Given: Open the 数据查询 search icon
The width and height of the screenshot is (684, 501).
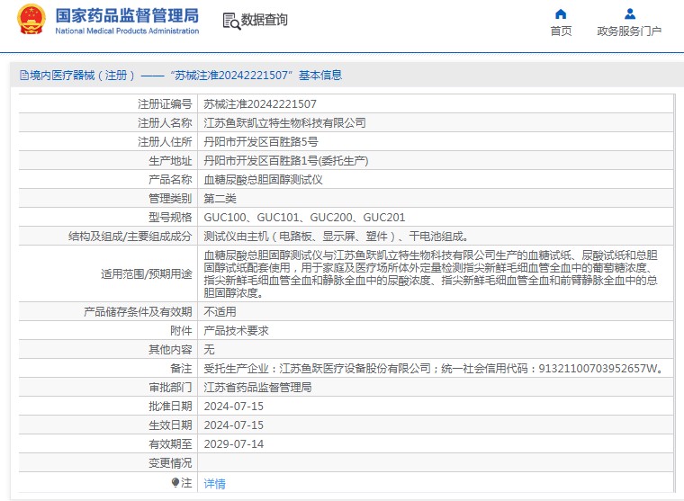Looking at the screenshot, I should (231, 21).
